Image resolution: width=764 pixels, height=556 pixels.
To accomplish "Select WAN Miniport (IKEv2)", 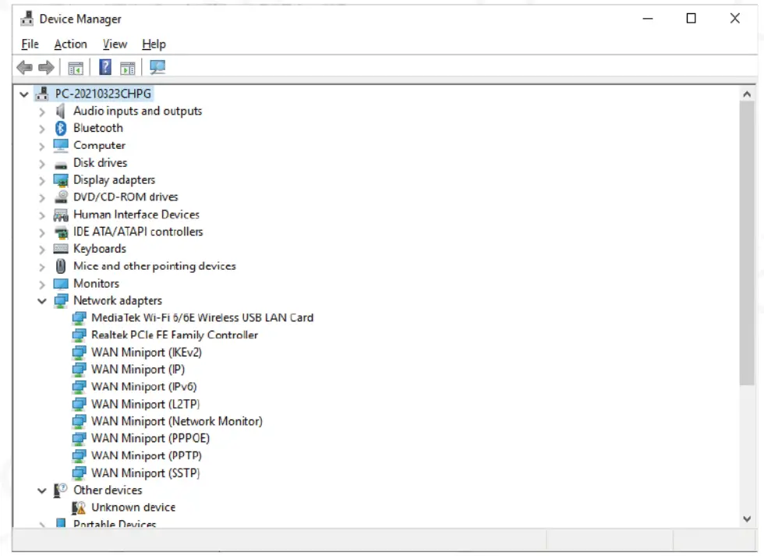I will (x=147, y=352).
